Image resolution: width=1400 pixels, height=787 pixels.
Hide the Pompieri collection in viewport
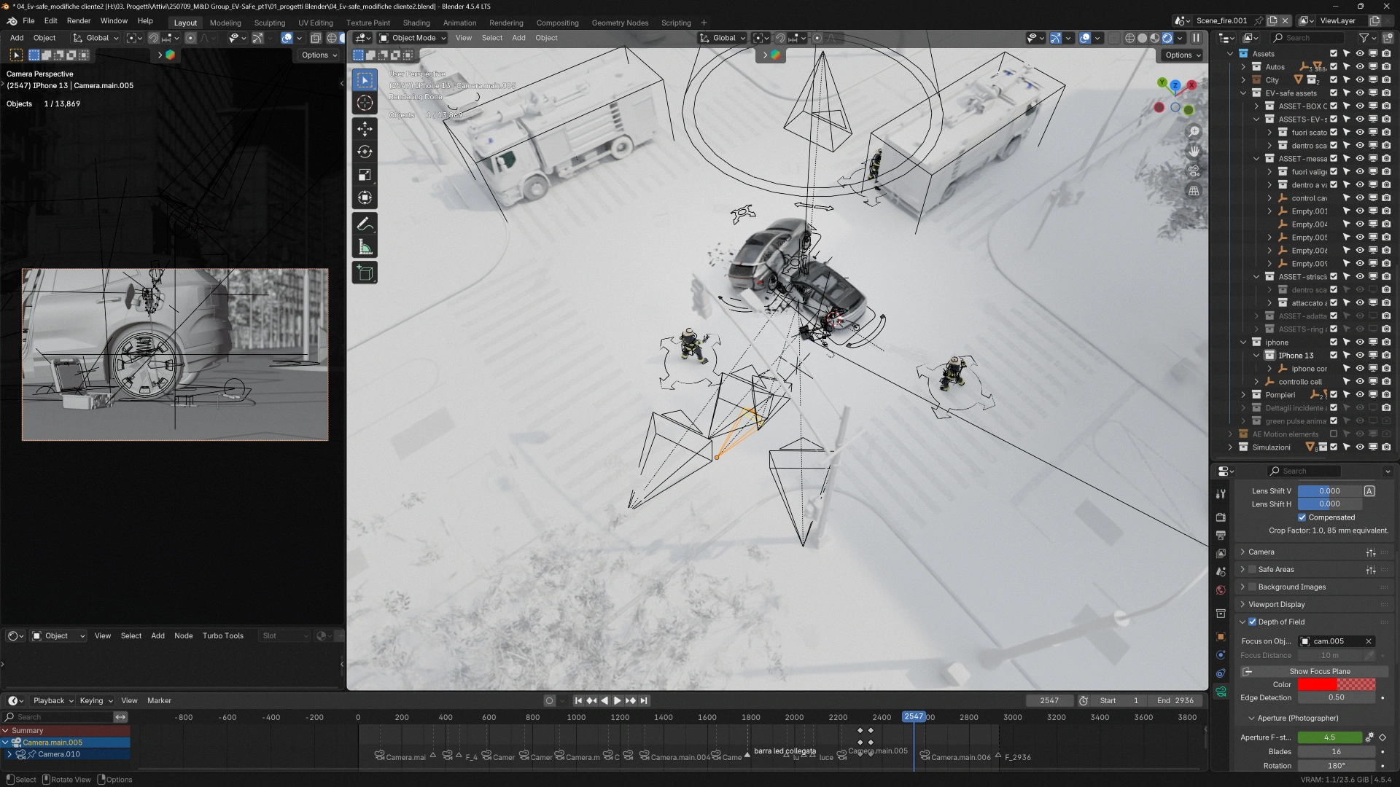pos(1360,395)
